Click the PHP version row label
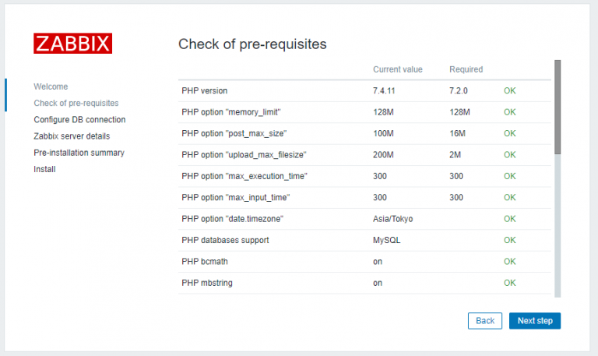Screen dimensions: 598x356 pos(204,91)
